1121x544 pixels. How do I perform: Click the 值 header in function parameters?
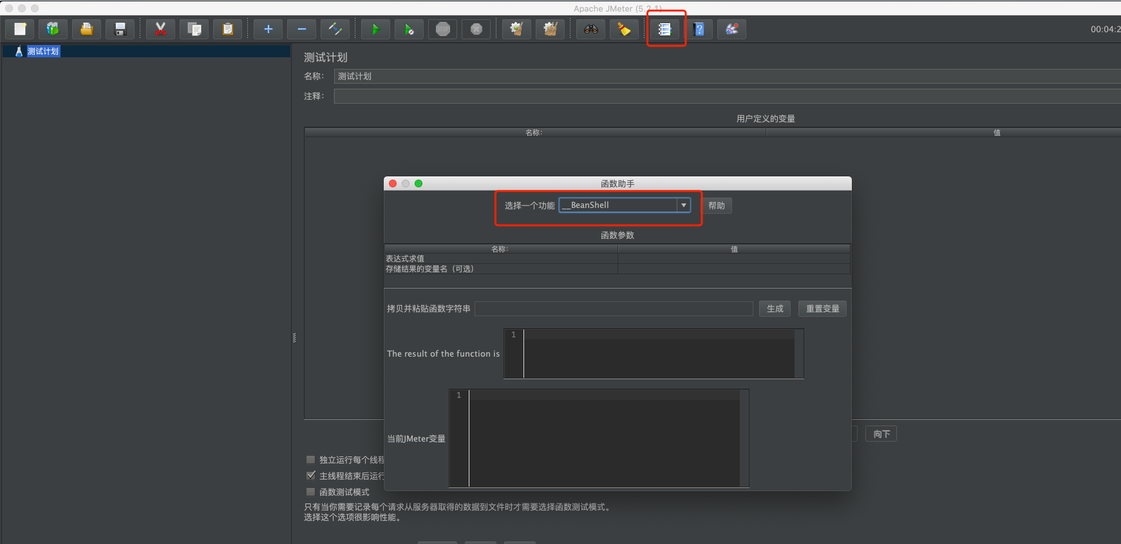pos(734,249)
